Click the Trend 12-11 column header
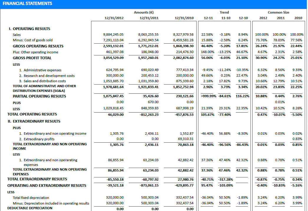308x211 pixels. 208,18
